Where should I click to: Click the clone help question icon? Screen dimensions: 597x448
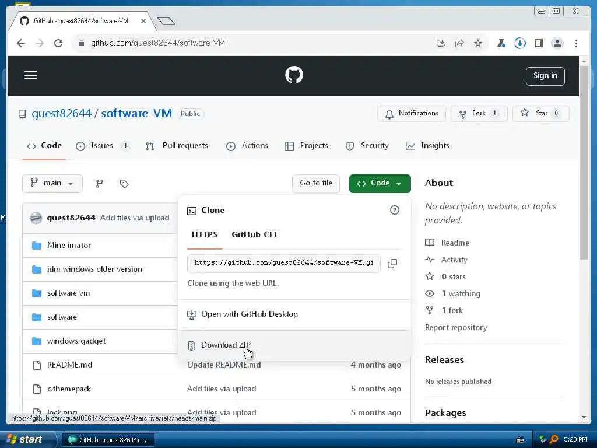pyautogui.click(x=395, y=210)
